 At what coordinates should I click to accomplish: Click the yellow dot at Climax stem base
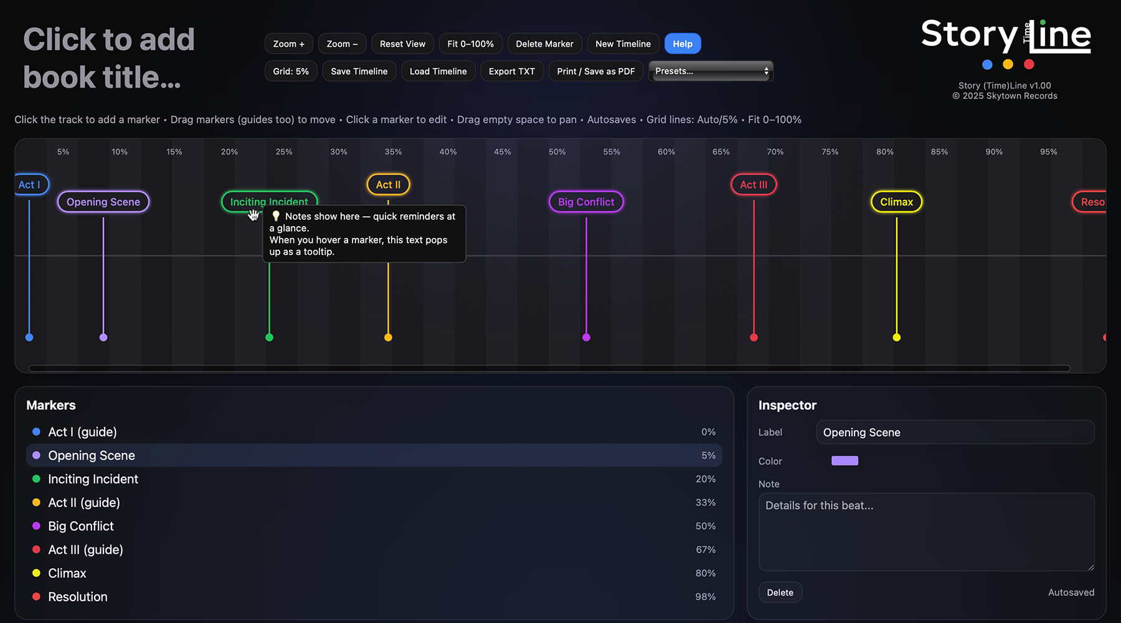[896, 338]
